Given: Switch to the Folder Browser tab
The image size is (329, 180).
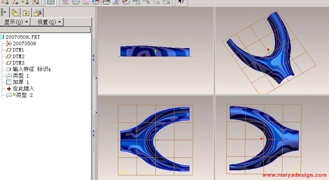Looking at the screenshot, I should [15, 13].
